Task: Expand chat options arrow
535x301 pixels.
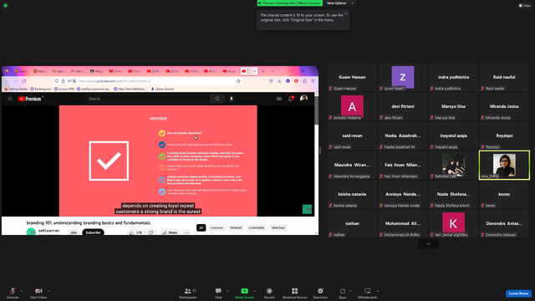Action: pos(227,291)
